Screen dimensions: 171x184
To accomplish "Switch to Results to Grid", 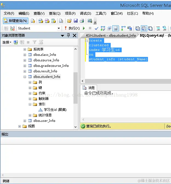I will 144,28.
